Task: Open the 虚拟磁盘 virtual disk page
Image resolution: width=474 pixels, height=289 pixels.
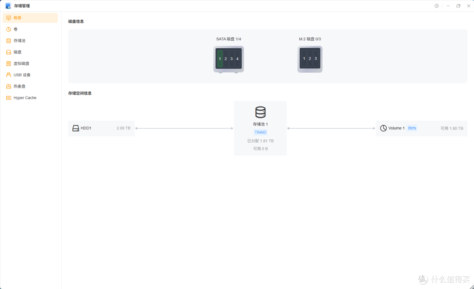Action: [30, 64]
